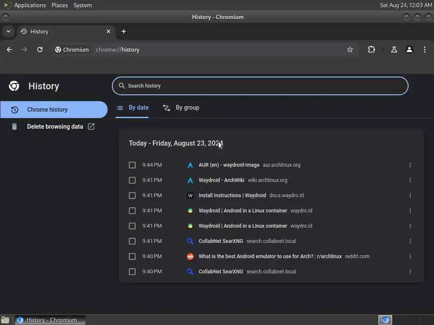
Task: Select the History browser tab
Action: coord(66,31)
